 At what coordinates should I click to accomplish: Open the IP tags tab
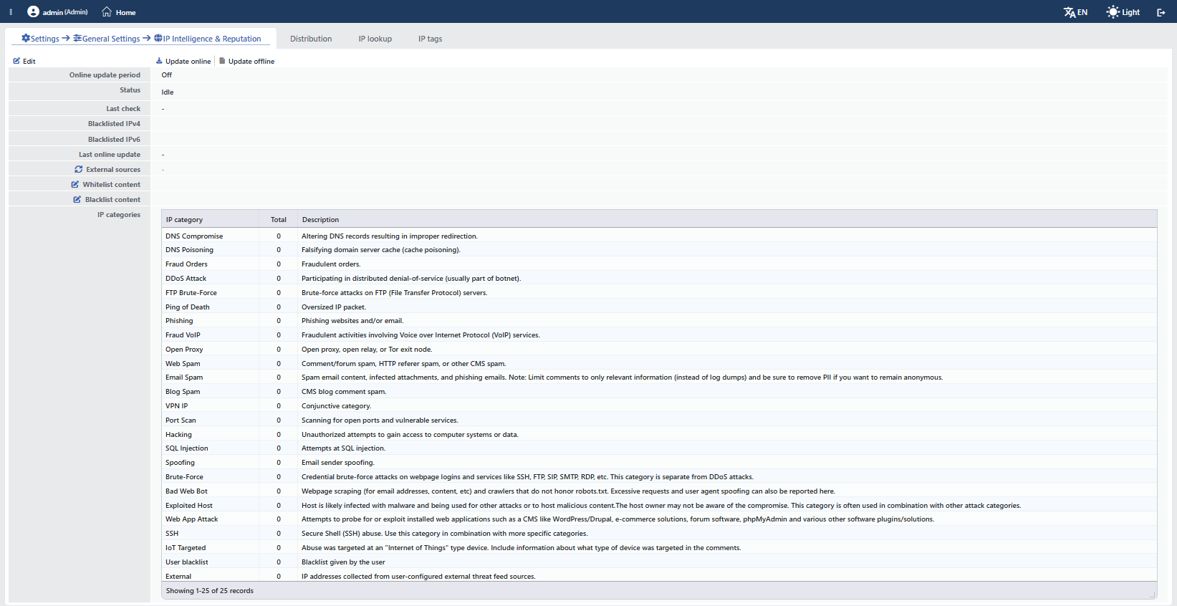[x=430, y=39]
